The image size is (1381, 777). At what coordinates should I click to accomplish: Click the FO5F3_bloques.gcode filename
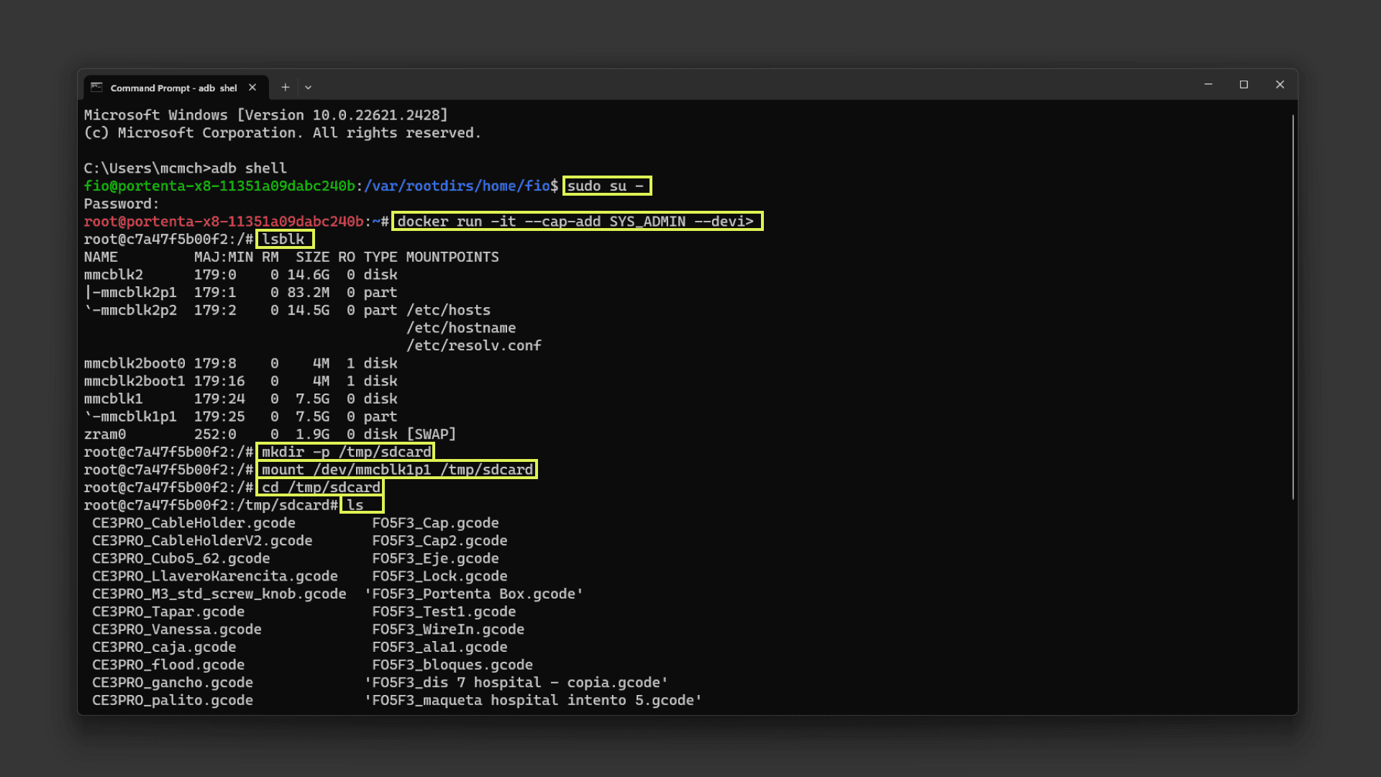[452, 665]
